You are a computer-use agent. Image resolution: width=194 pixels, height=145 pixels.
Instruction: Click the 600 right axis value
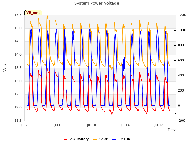[181, 60]
